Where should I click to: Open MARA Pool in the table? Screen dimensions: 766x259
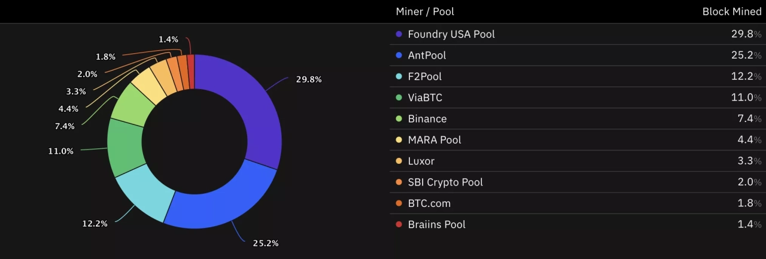[x=434, y=140]
